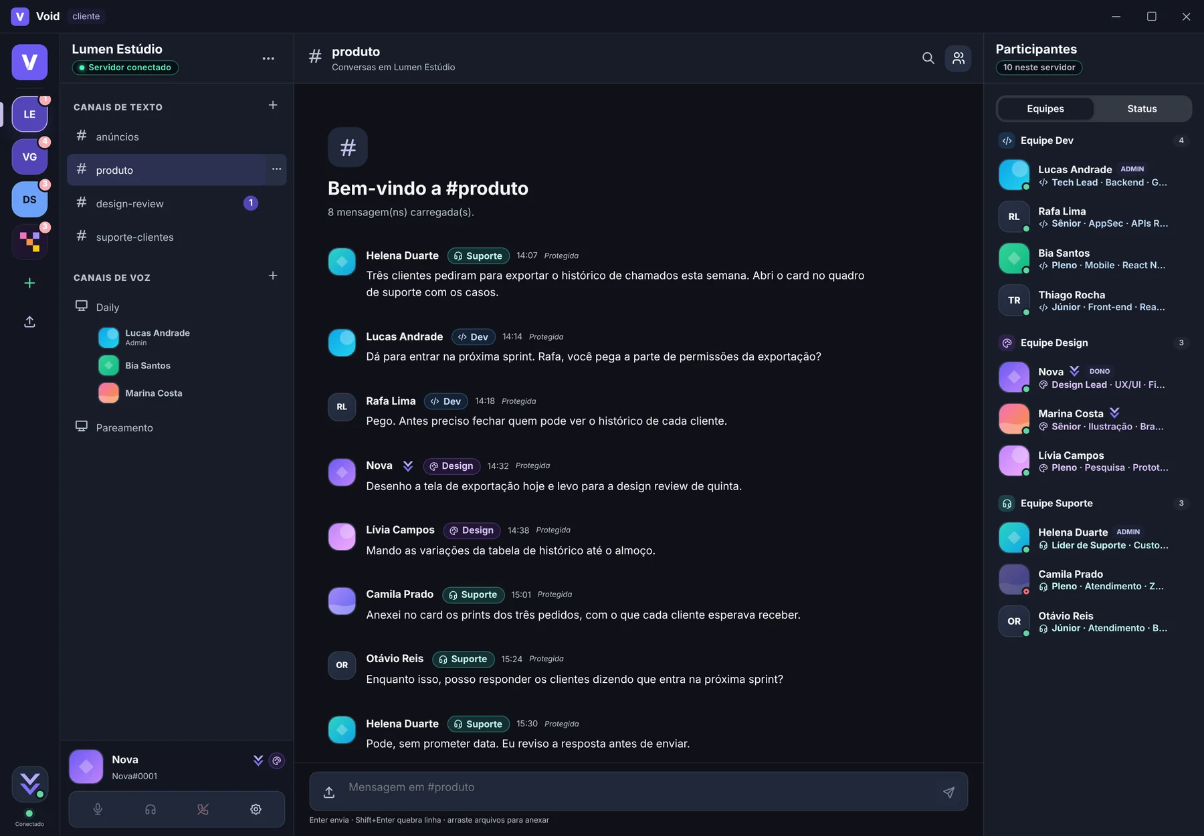The width and height of the screenshot is (1204, 836).
Task: Open Lumen Estúdio server options menu
Action: pos(268,58)
